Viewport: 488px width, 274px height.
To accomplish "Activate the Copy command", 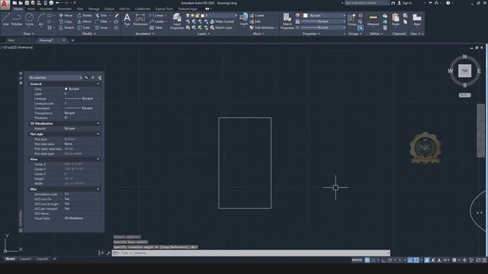I will 66,21.
